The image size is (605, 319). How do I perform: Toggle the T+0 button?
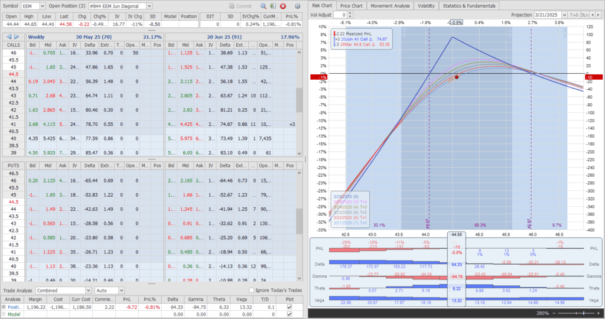click(x=574, y=15)
